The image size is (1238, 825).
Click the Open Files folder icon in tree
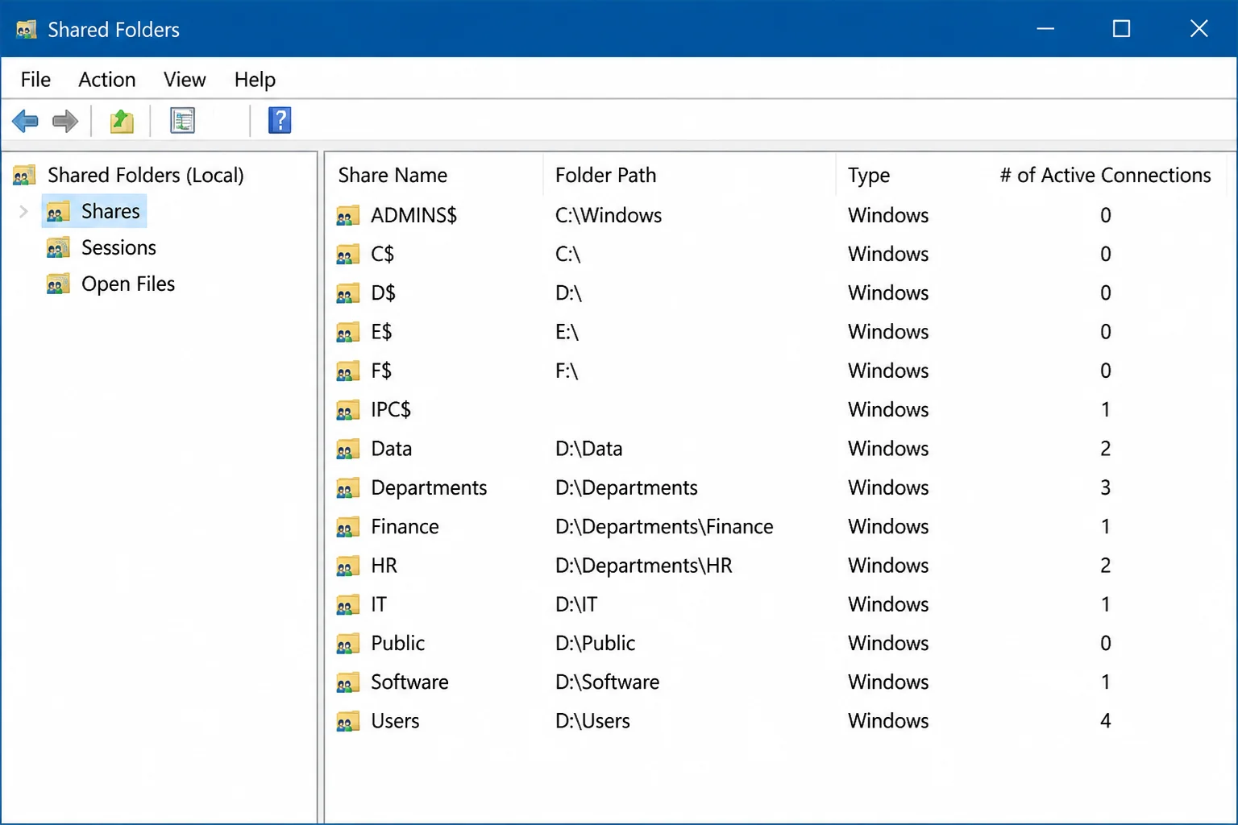point(58,284)
